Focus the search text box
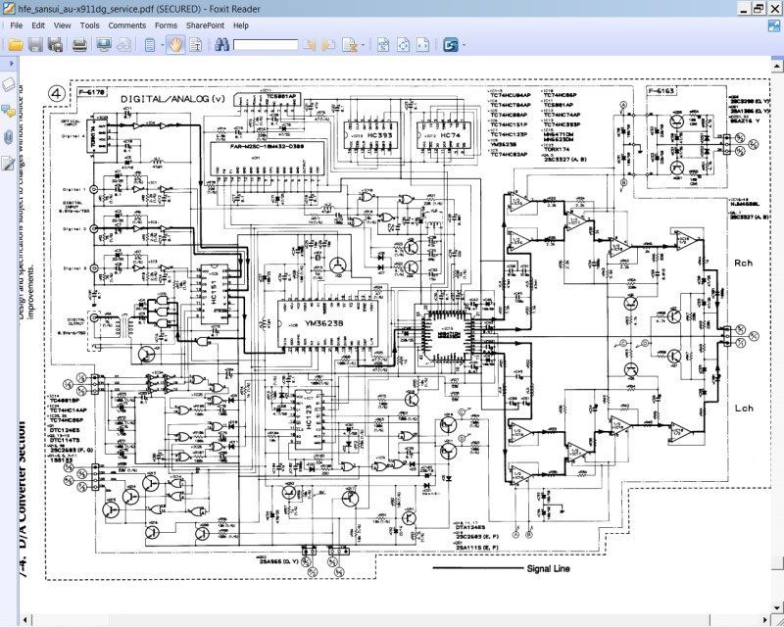Image resolution: width=784 pixels, height=627 pixels. (x=266, y=45)
